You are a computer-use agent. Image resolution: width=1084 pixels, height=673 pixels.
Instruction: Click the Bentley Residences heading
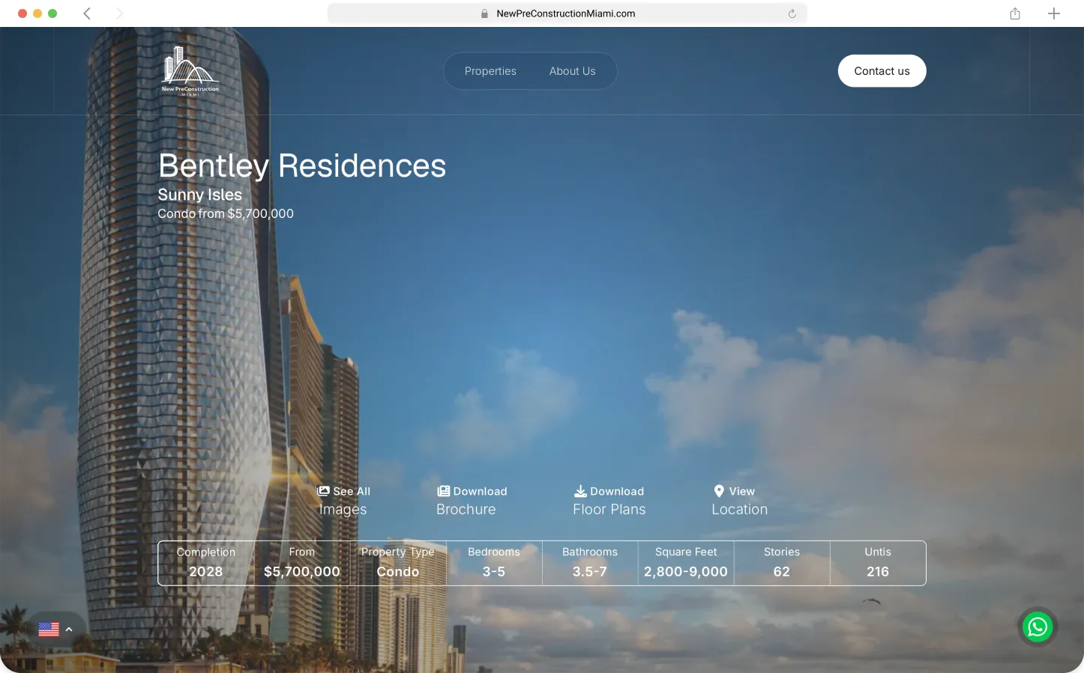302,165
